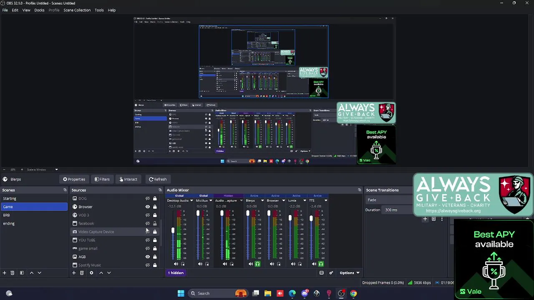
Task: Open the Edit menu
Action: point(15,10)
